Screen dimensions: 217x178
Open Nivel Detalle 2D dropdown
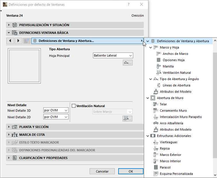(56, 117)
